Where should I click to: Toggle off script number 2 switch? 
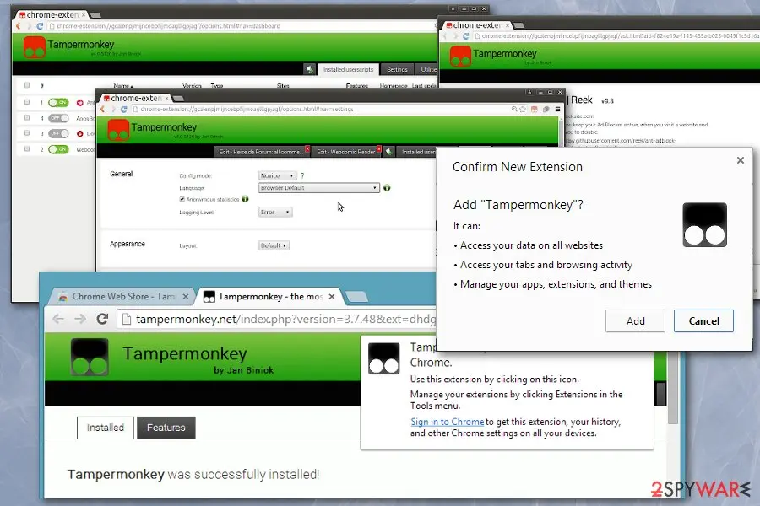pos(58,149)
